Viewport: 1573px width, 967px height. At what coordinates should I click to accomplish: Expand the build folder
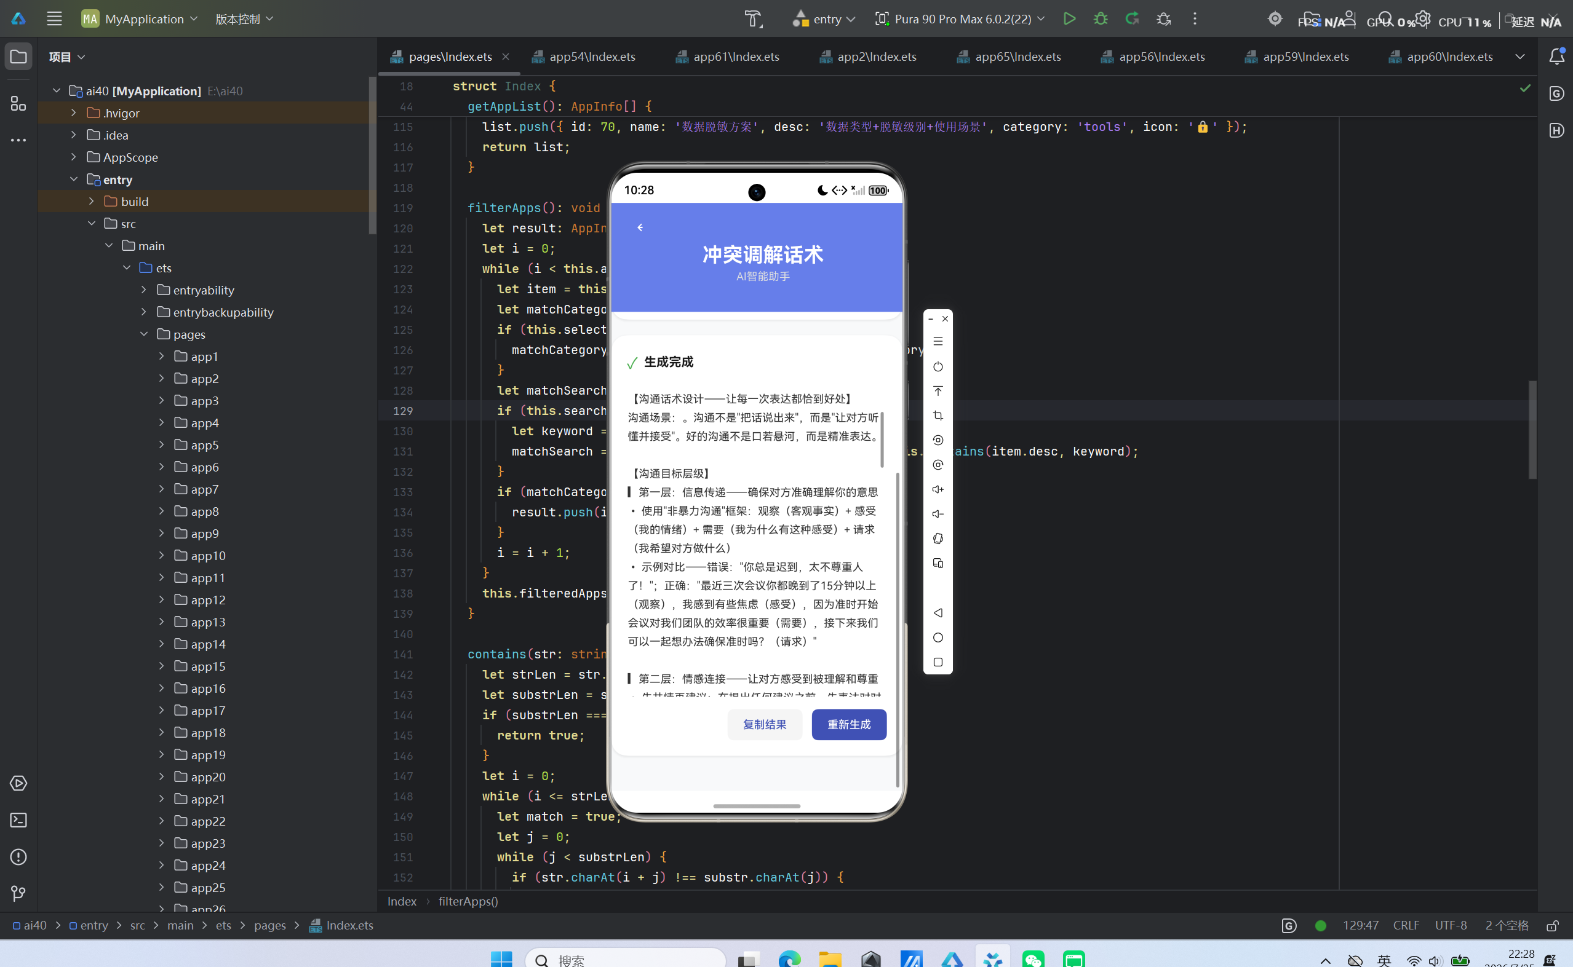point(91,201)
